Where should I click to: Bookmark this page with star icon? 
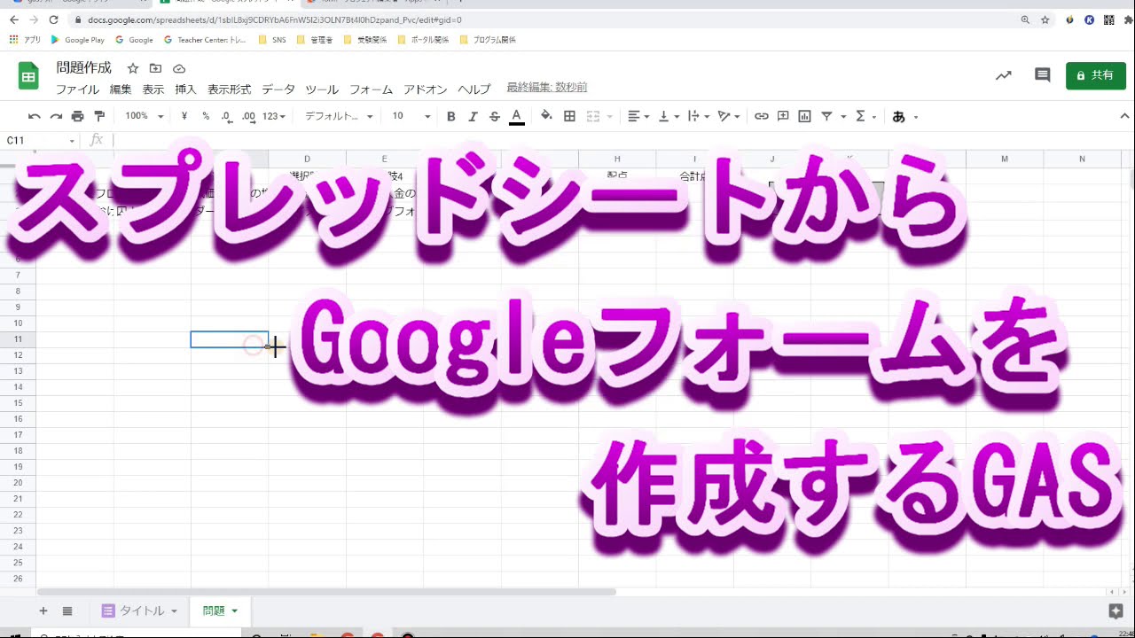tap(1045, 19)
